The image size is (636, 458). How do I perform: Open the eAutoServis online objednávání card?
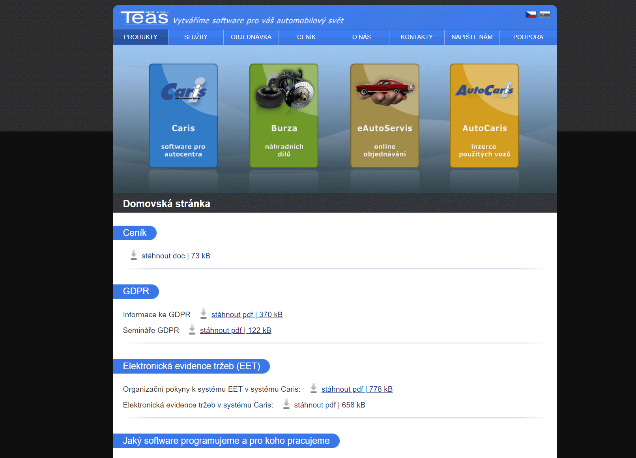tap(385, 116)
